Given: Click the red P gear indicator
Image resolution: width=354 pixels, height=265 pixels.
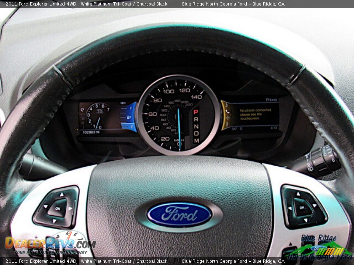Looking at the screenshot, I should 196,112.
